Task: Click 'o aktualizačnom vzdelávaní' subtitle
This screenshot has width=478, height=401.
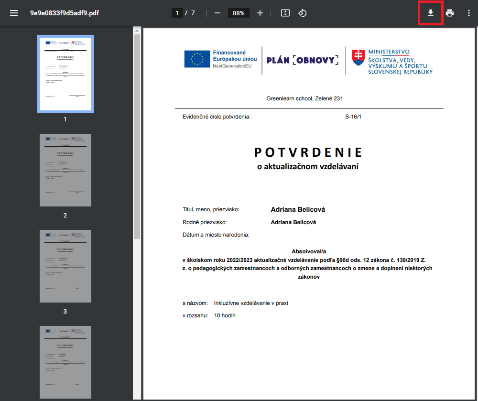Action: 308,167
